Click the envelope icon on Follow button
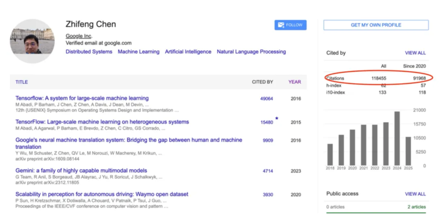440x217 pixels. (281, 25)
